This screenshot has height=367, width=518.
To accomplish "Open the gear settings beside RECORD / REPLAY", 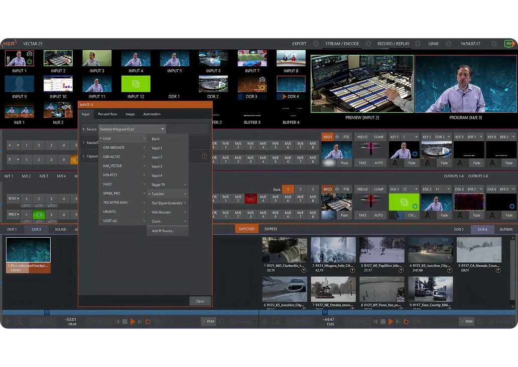I will [418, 43].
